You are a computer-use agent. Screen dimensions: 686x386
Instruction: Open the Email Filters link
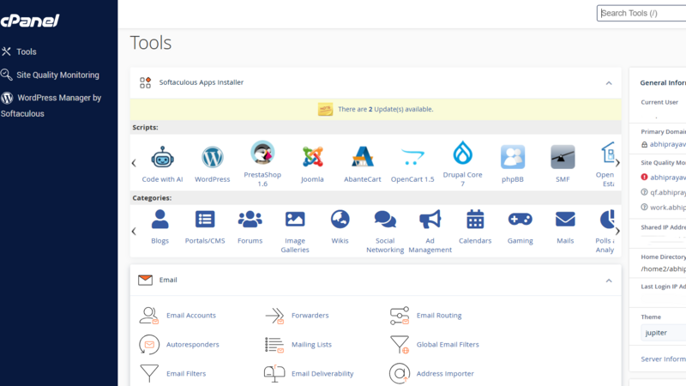coord(186,373)
